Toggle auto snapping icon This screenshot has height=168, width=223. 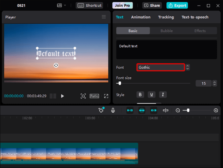pyautogui.click(x=142, y=110)
